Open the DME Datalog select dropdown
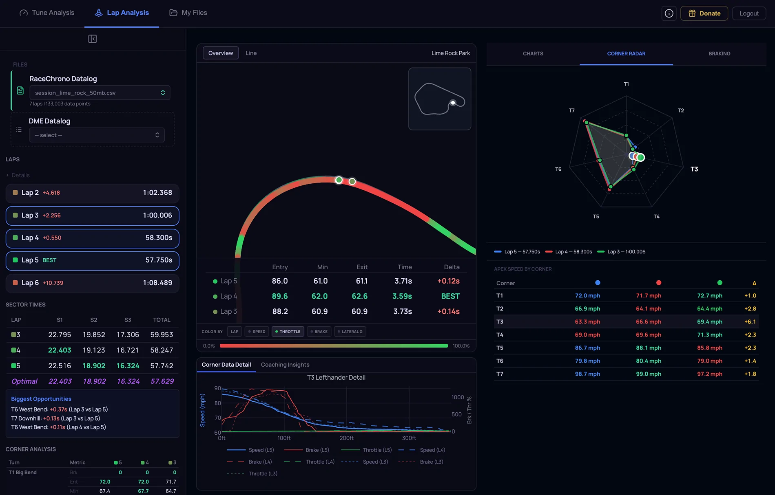The image size is (775, 495). (97, 135)
